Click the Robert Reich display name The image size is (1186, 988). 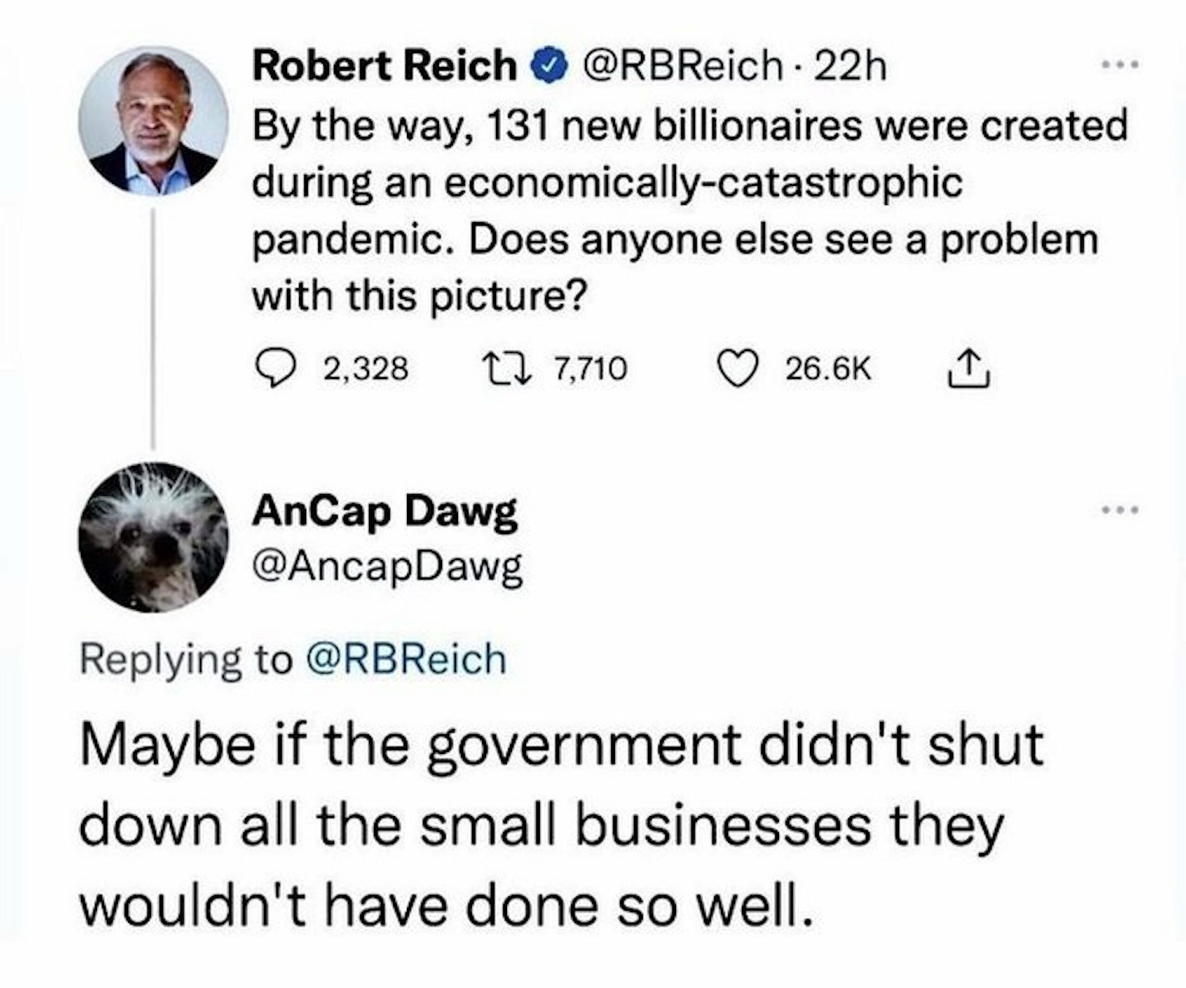pyautogui.click(x=385, y=66)
